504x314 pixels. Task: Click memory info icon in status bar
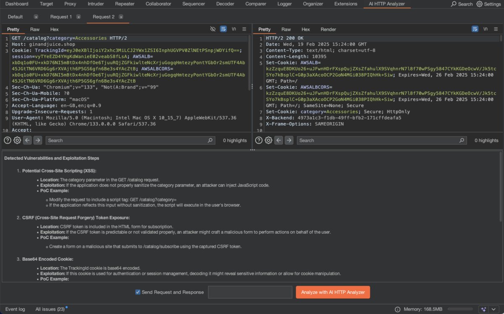(x=397, y=309)
